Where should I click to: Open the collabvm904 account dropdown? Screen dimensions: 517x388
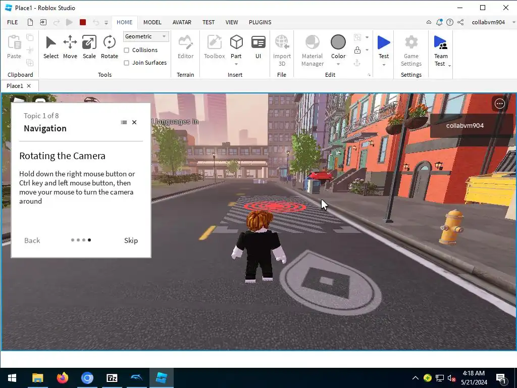point(513,22)
